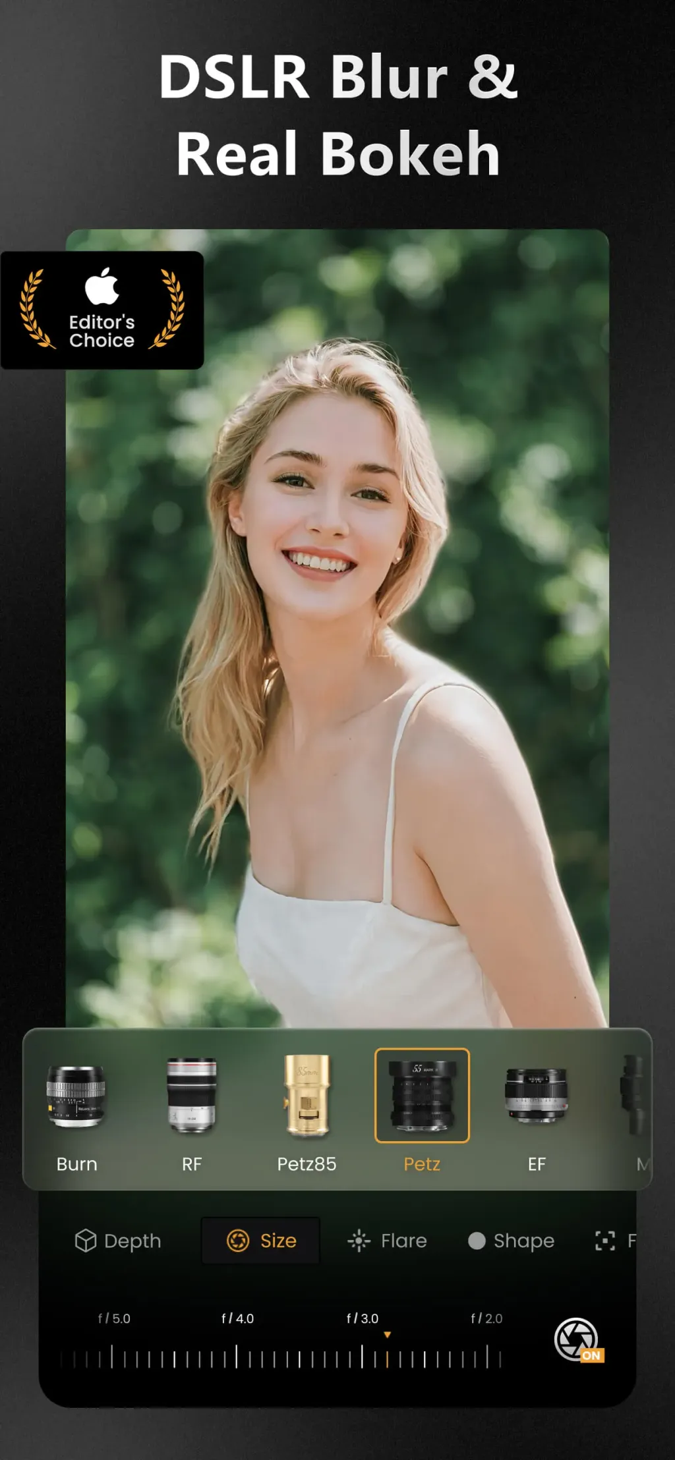The height and width of the screenshot is (1460, 675).
Task: Click the EF label text
Action: (537, 1164)
